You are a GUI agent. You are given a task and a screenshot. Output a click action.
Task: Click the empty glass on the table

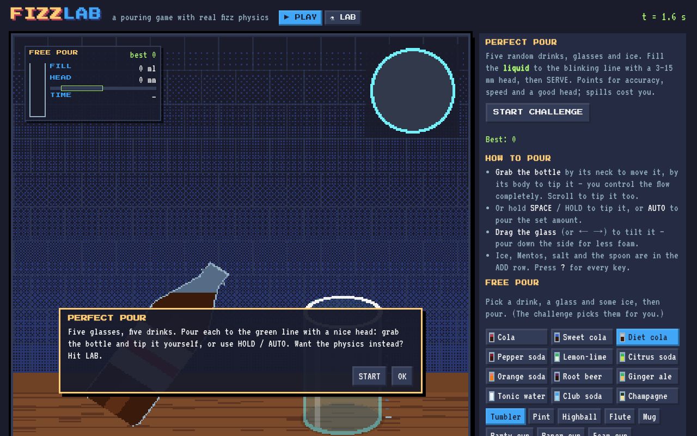click(343, 365)
